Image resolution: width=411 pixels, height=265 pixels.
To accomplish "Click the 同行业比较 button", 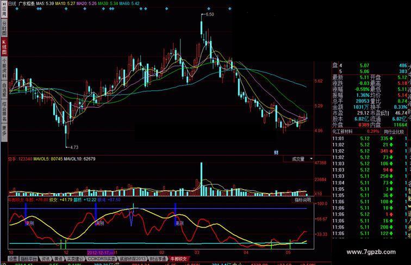I will pyautogui.click(x=394, y=132).
